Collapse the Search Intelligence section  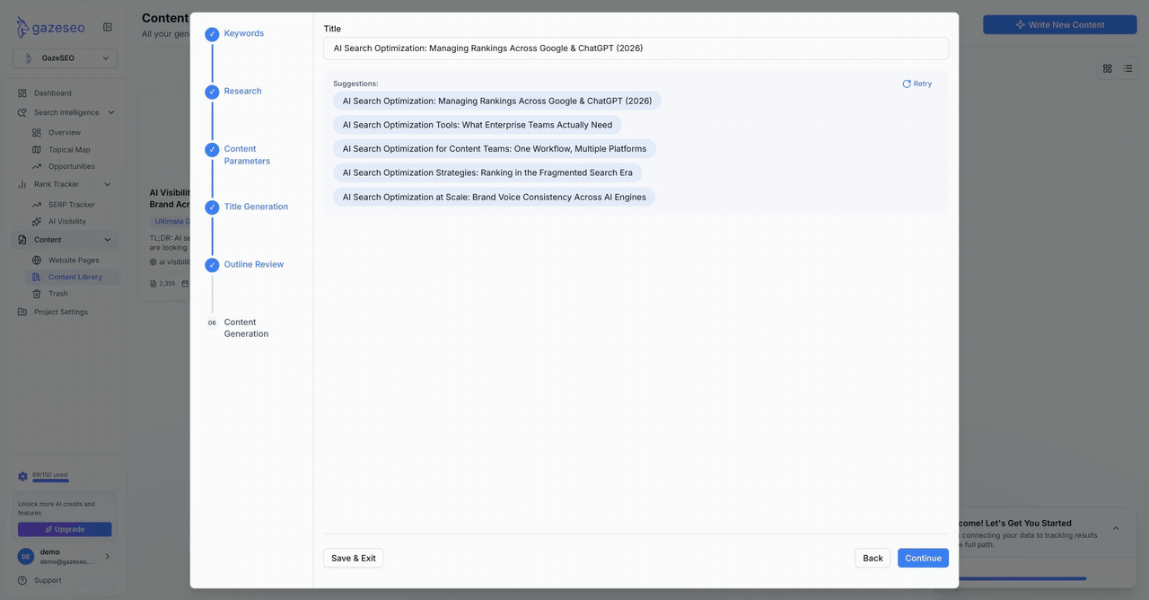click(x=111, y=112)
